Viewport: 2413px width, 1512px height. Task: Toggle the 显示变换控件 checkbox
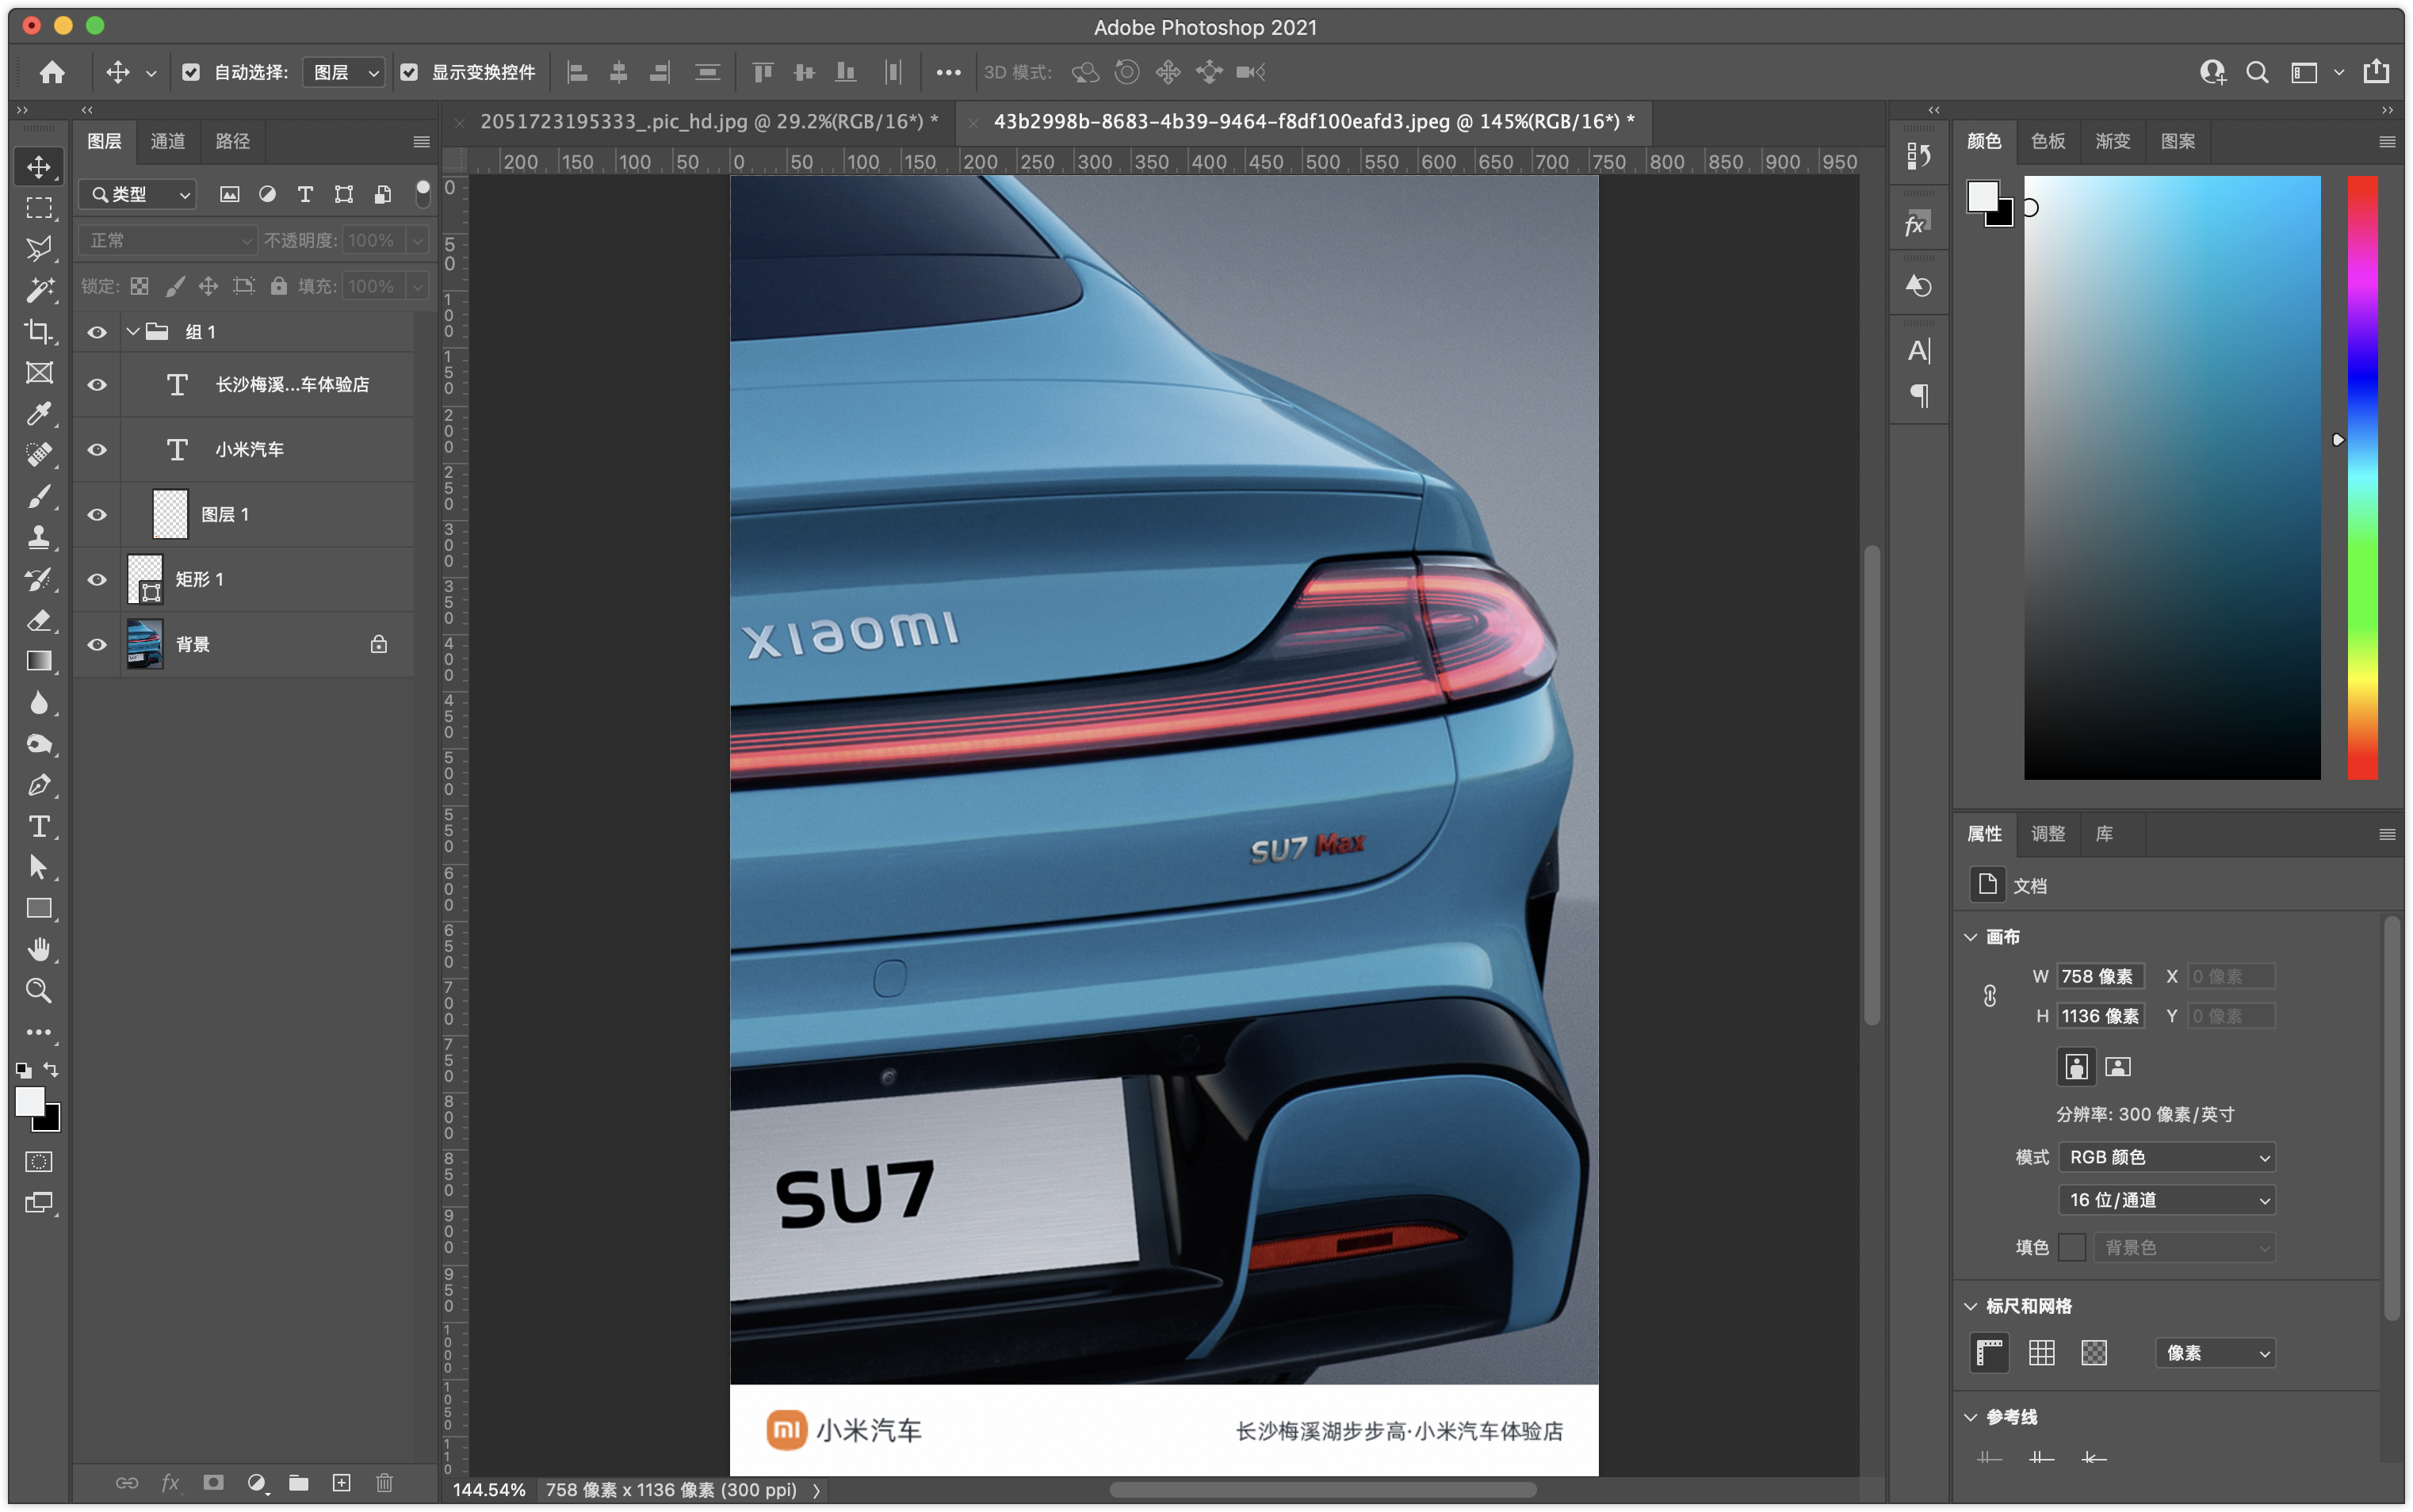pyautogui.click(x=409, y=72)
